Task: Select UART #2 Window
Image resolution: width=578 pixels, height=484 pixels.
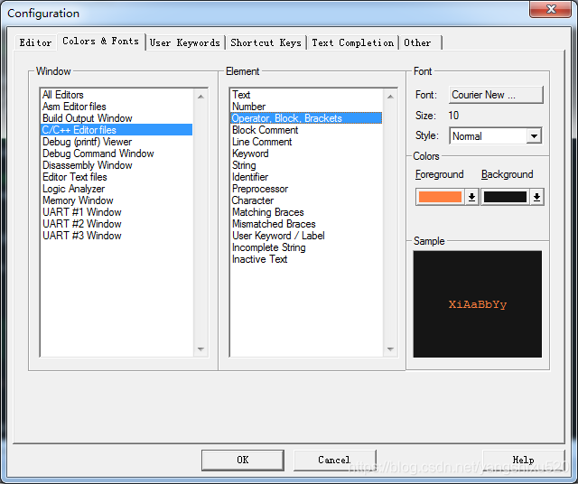Action: (117, 224)
